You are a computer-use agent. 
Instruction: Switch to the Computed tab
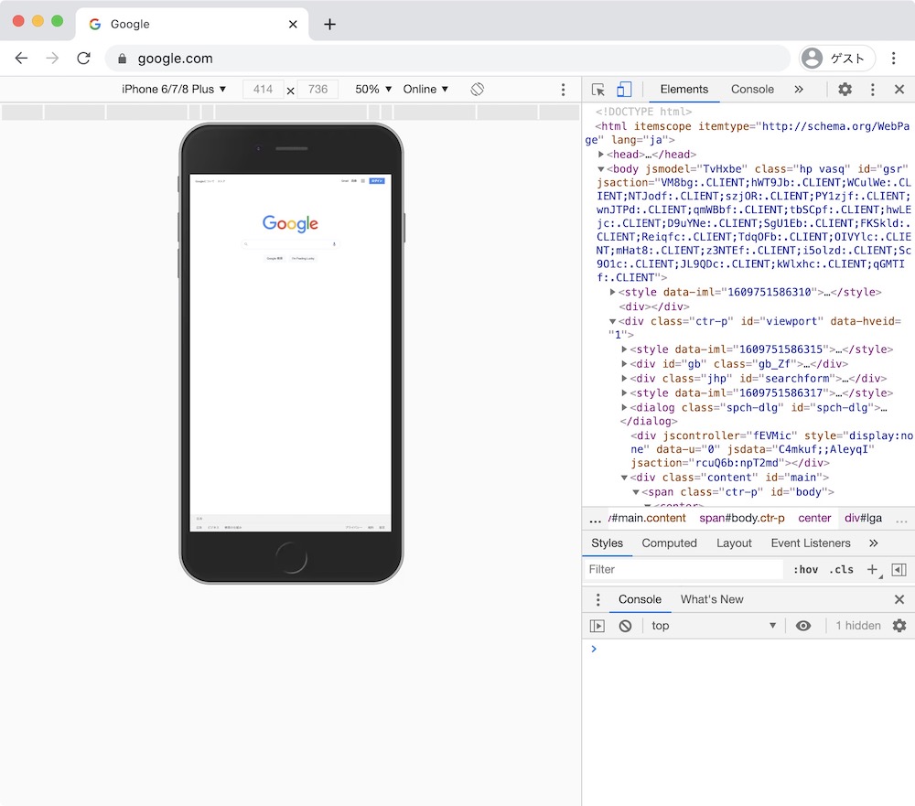click(x=669, y=543)
